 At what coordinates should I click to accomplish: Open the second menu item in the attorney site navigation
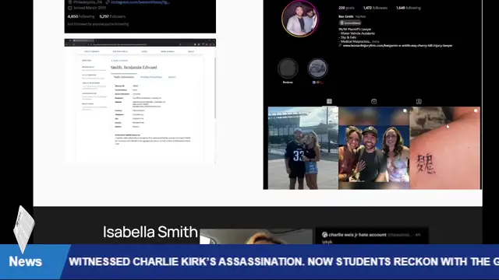pyautogui.click(x=120, y=51)
